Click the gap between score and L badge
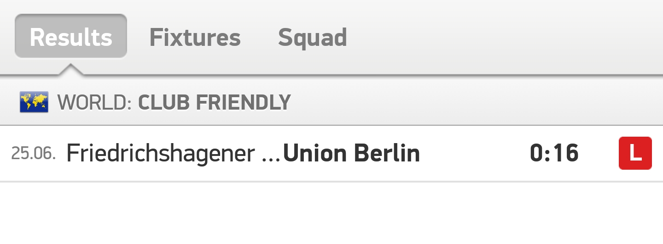 (599, 153)
